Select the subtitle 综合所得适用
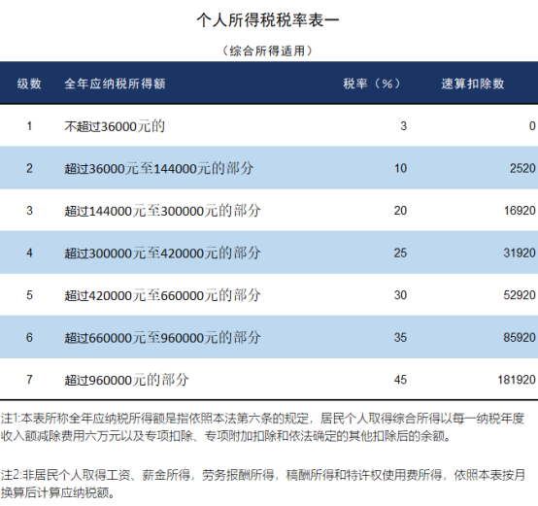This screenshot has height=506, width=538. (267, 51)
